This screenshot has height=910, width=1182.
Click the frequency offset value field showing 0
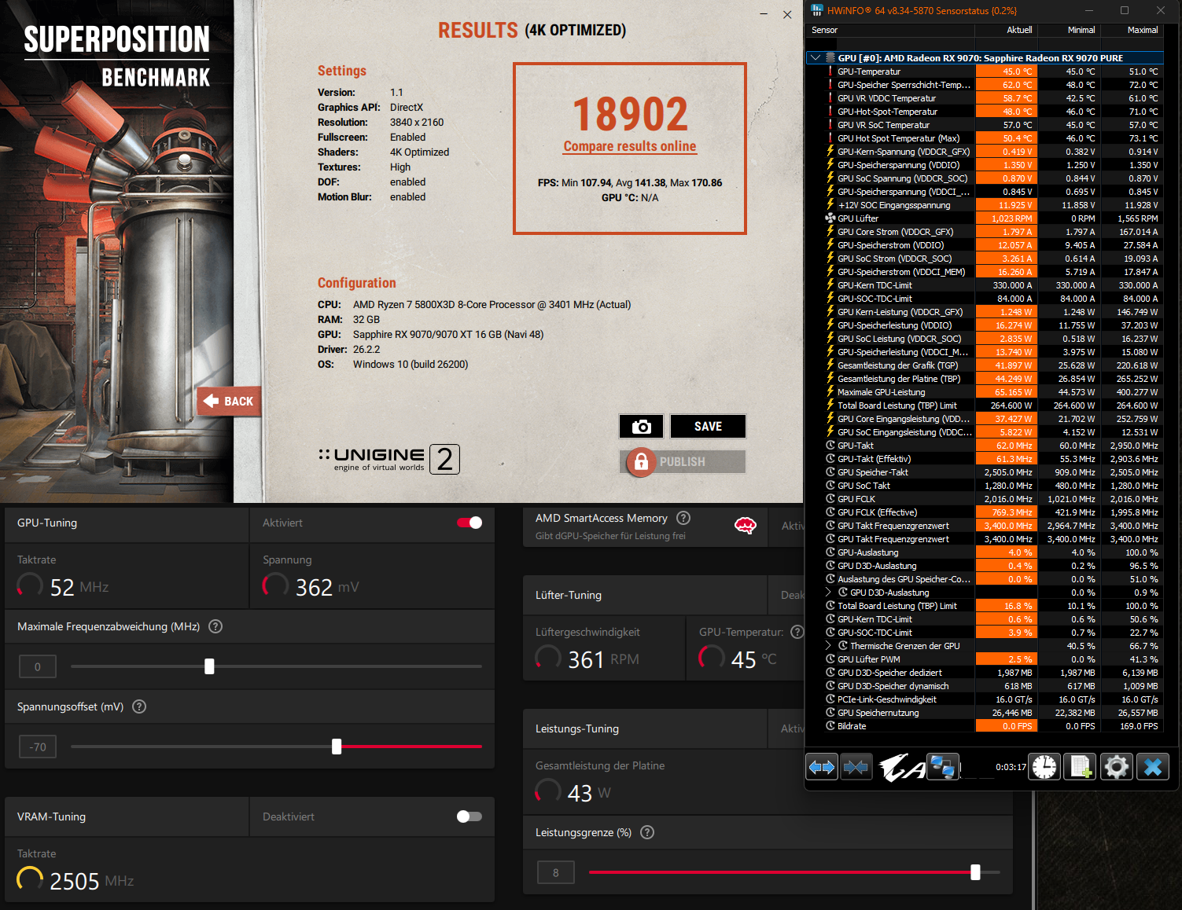[x=37, y=666]
